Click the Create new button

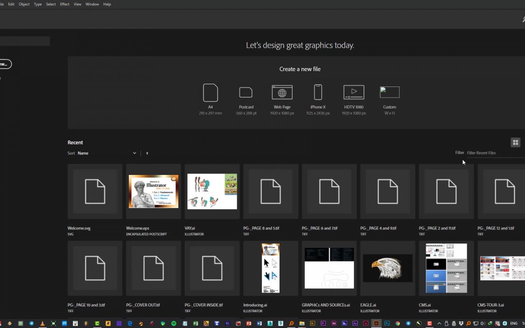4,64
